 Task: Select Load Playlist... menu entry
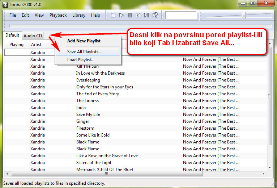88,60
